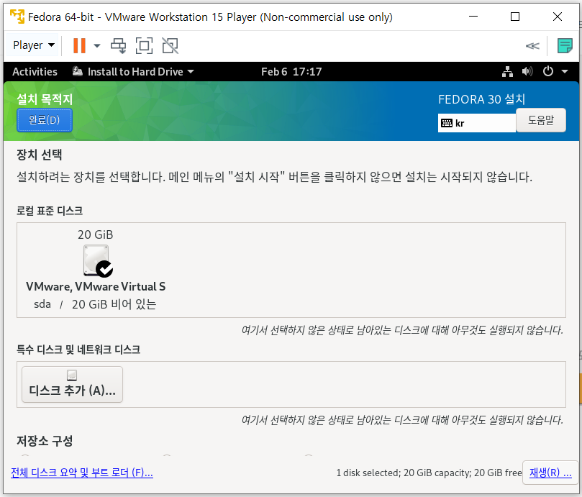The image size is (582, 497).
Task: Open Install to Hard Drive app menu
Action: point(133,72)
